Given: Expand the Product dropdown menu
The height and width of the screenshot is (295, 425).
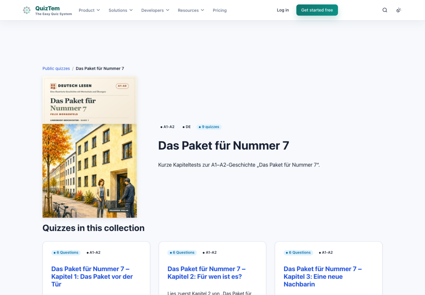Looking at the screenshot, I should (x=89, y=10).
